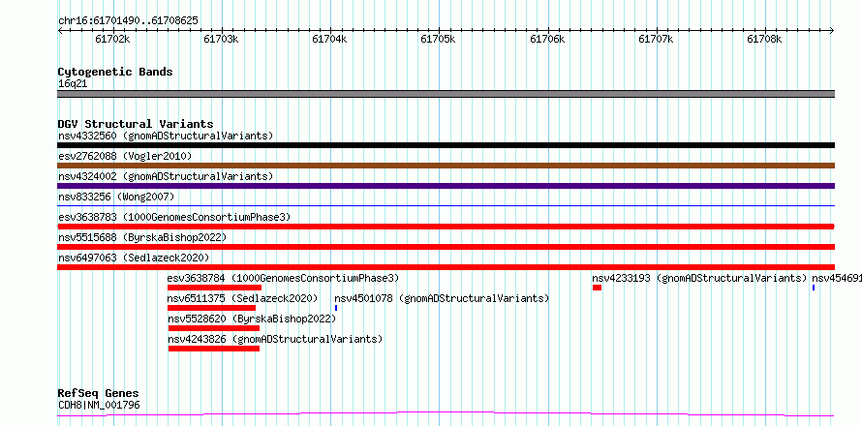
Task: Click the RefSeq Genes track title
Action: coord(99,394)
